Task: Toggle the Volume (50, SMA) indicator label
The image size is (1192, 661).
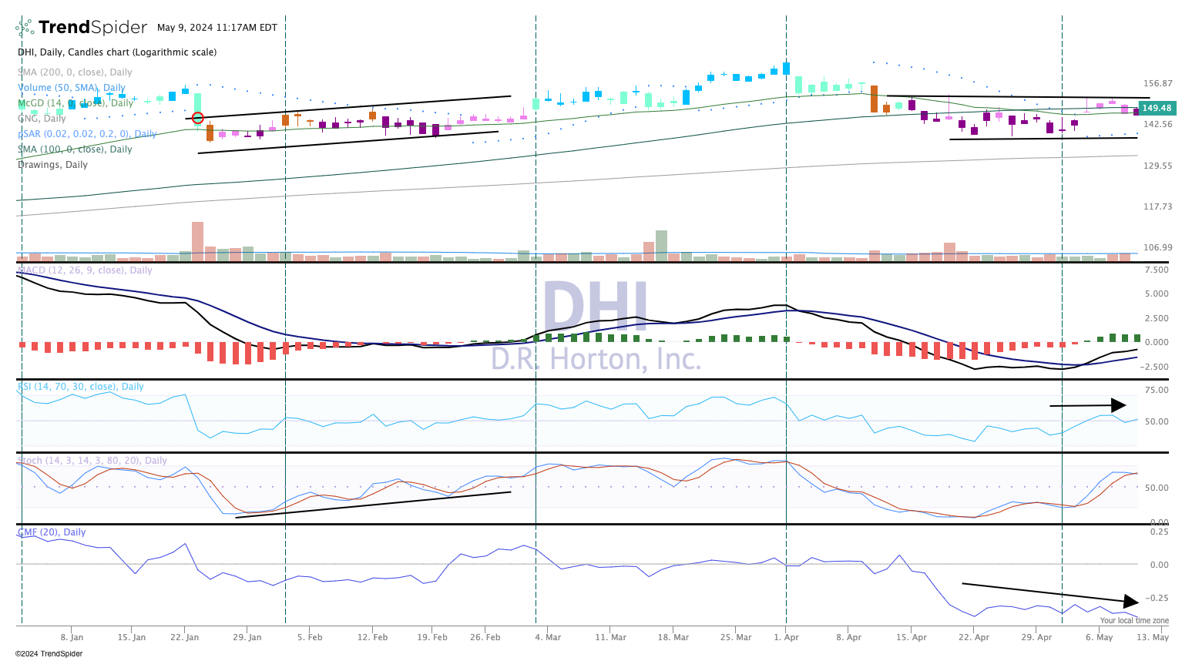Action: [72, 88]
